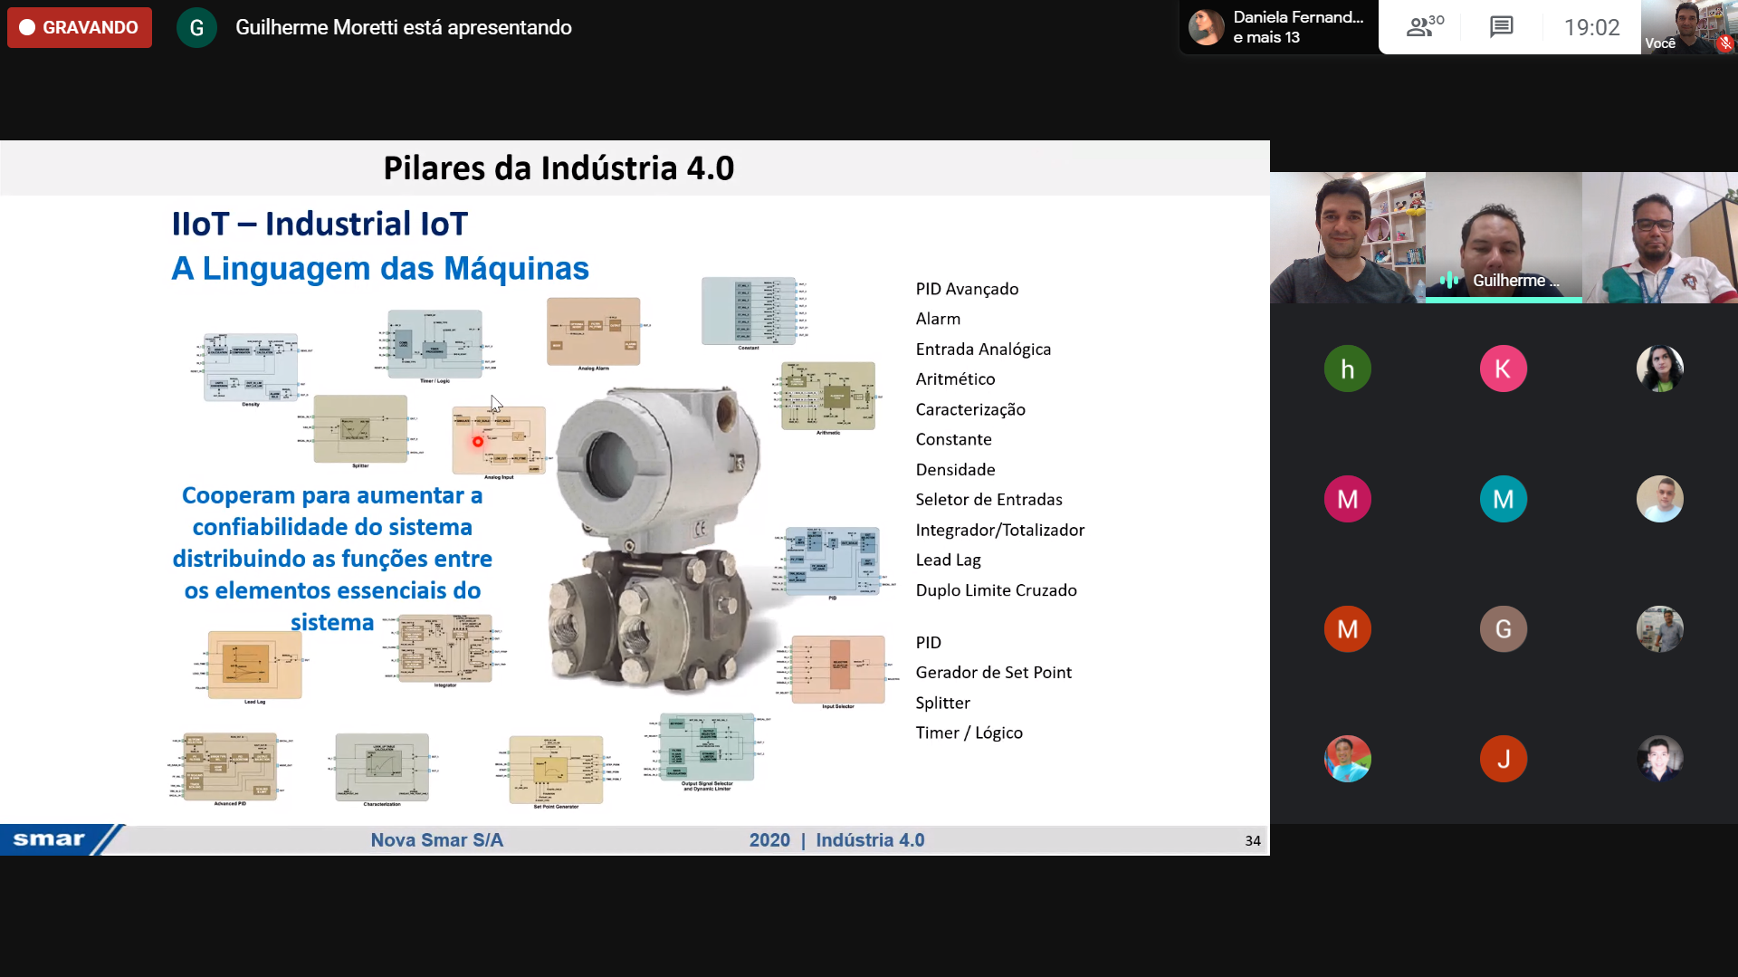Select the orange 'J' participant avatar
Image resolution: width=1738 pixels, height=977 pixels.
click(x=1503, y=759)
